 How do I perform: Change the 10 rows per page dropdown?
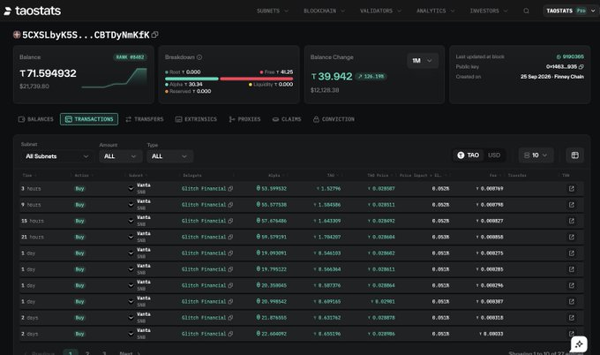coord(536,155)
